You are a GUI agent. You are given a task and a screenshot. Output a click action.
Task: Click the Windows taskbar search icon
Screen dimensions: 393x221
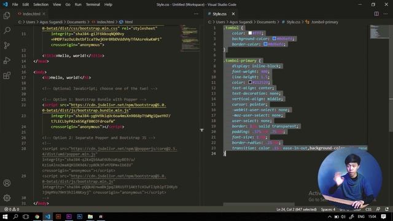[15, 217]
